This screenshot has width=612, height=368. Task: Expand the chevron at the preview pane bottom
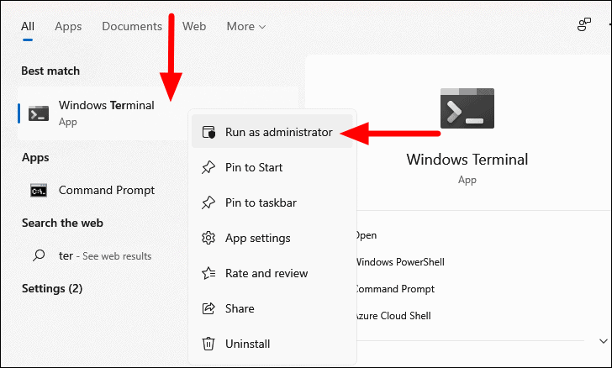pyautogui.click(x=604, y=341)
